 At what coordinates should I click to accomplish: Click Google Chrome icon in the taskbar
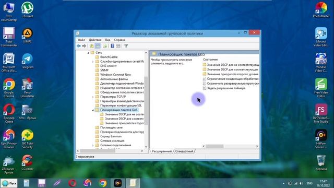point(103,183)
